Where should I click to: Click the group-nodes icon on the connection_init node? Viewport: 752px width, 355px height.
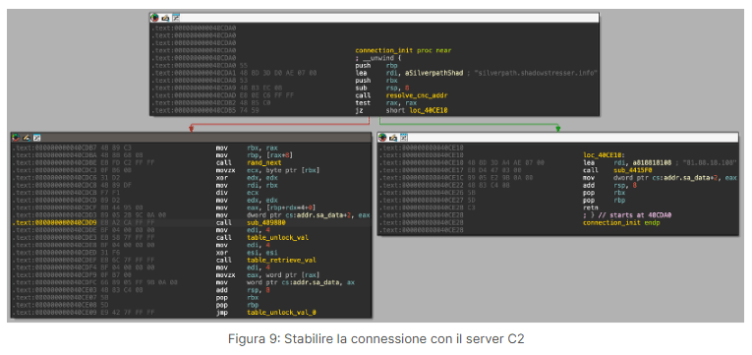[176, 18]
